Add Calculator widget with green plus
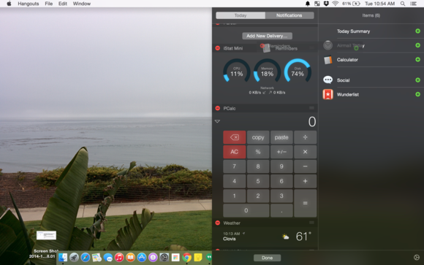 [x=417, y=59]
